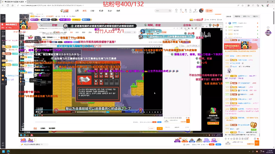This screenshot has width=275, height=154.
Task: Click the first icon in the chat toolbar
Action: click(226, 139)
